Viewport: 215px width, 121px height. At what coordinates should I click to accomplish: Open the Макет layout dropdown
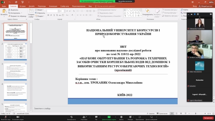click(39, 10)
